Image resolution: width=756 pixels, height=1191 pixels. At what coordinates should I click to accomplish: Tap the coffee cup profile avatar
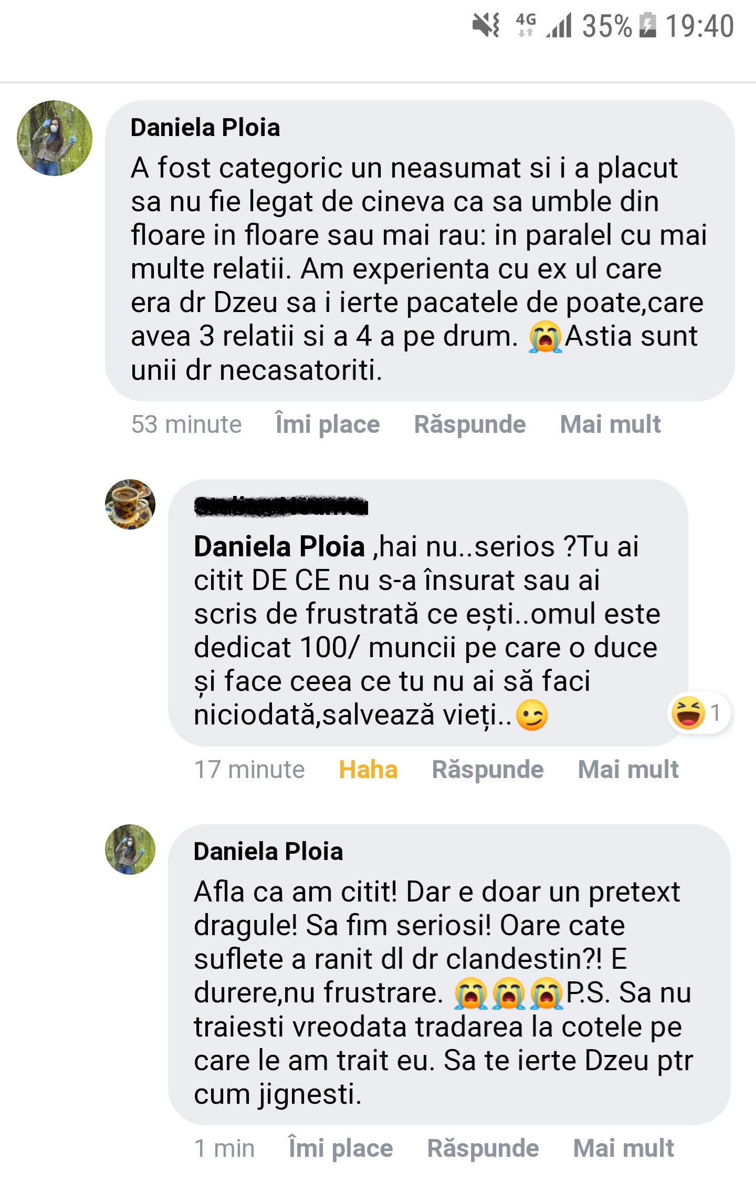pos(130,504)
